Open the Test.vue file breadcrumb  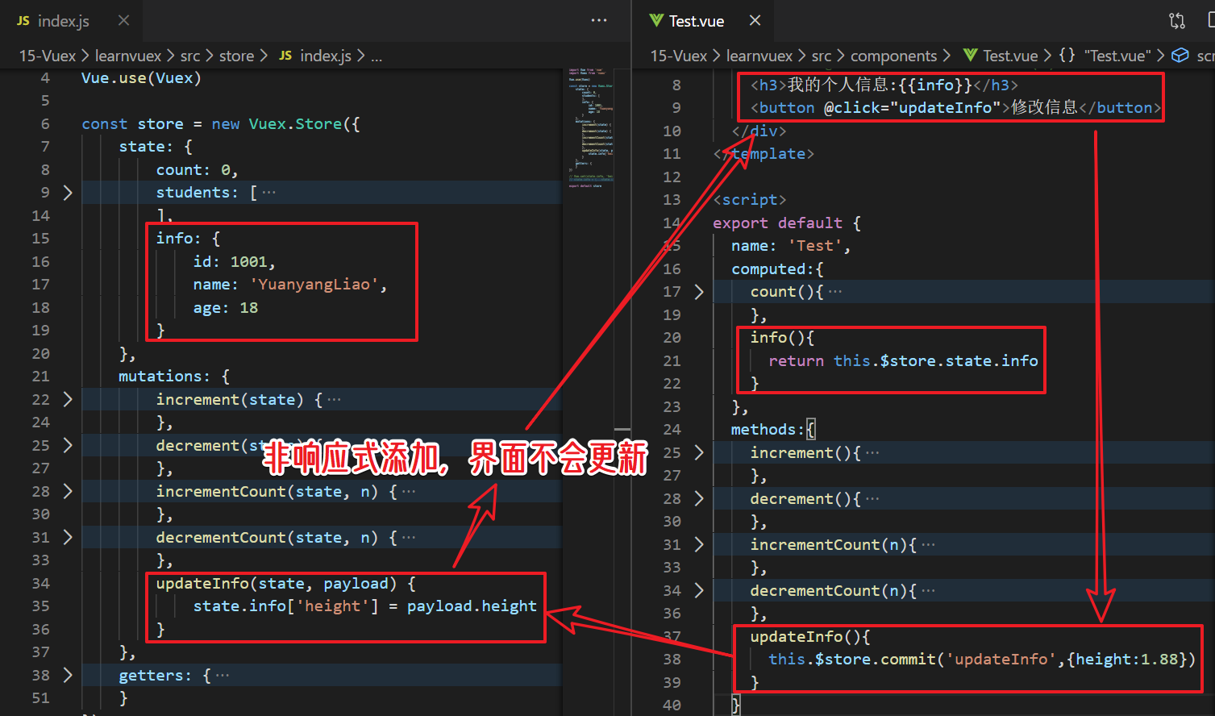tap(1001, 56)
